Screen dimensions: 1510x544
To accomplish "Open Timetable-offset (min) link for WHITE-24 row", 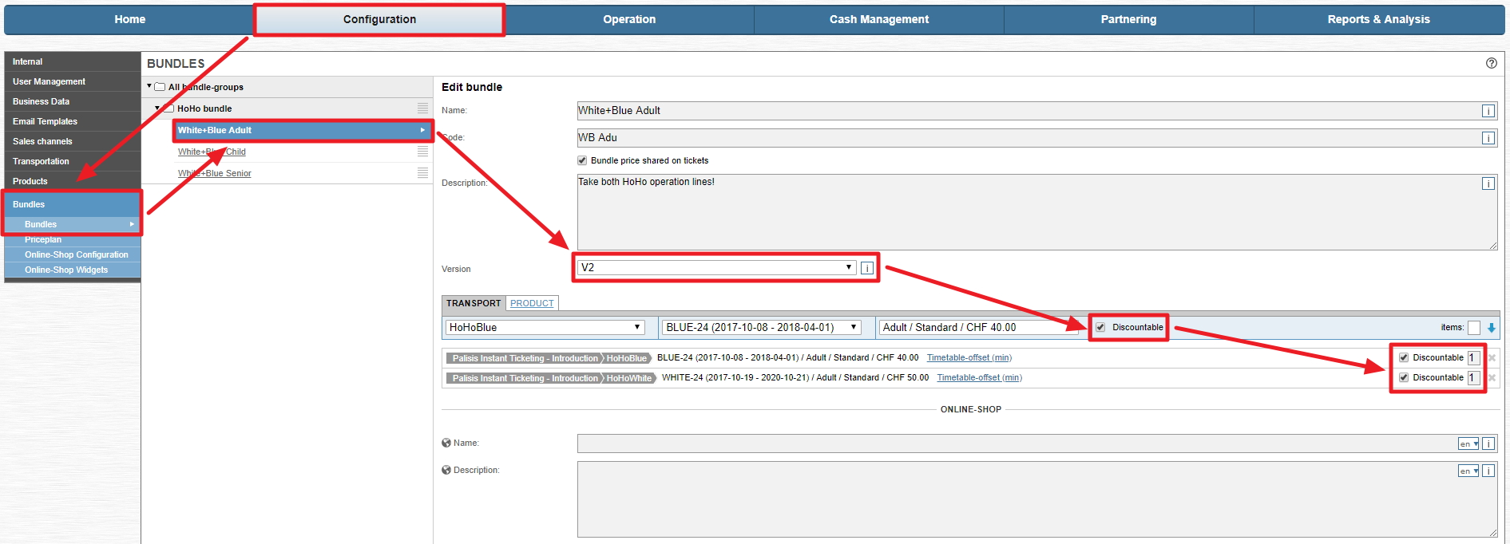I will (979, 377).
